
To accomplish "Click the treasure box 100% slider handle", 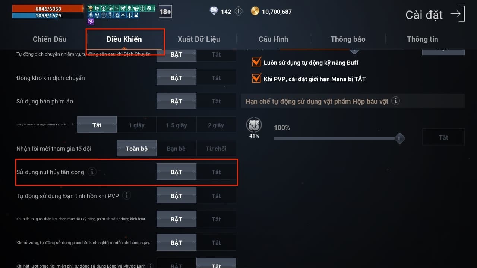I will (400, 138).
